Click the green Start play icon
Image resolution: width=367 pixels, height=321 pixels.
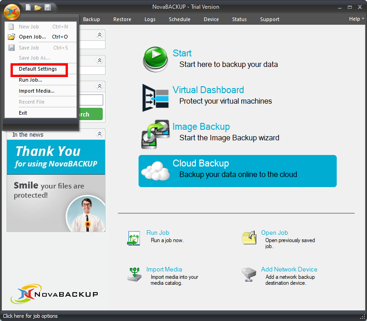point(156,59)
